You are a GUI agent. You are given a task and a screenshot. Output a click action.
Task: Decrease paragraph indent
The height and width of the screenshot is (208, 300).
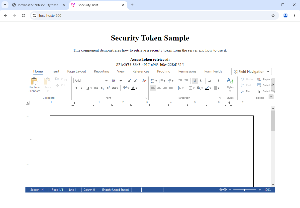pos(180,81)
